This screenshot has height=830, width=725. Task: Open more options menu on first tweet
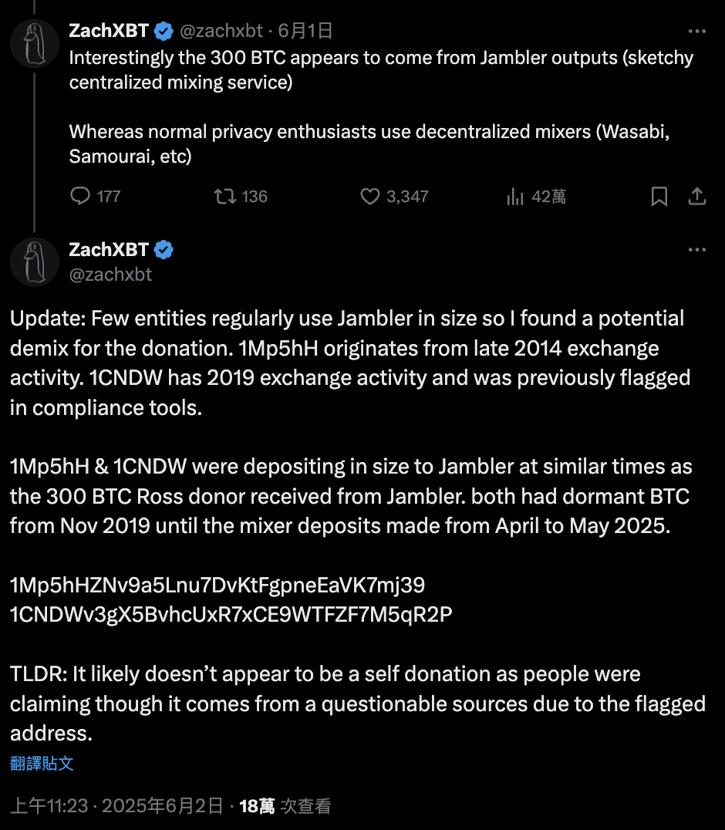[x=697, y=32]
